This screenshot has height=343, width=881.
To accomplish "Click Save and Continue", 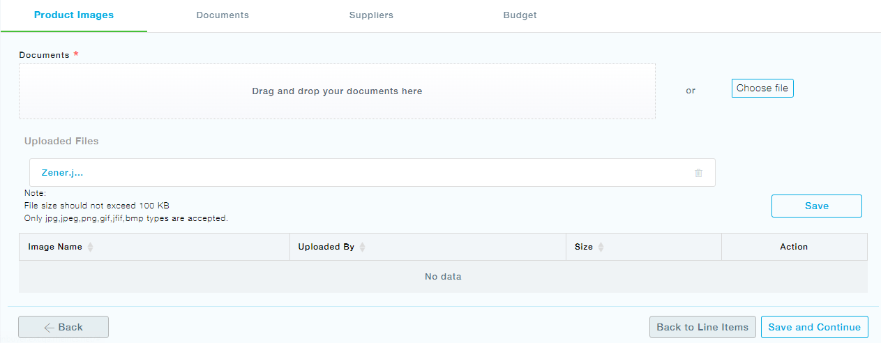I will click(x=815, y=327).
